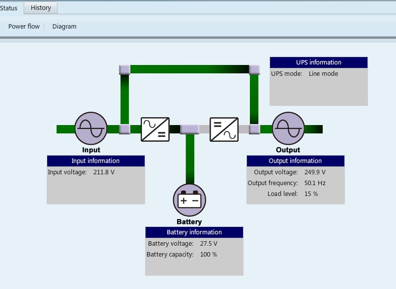The width and height of the screenshot is (396, 289).
Task: Click the UPS information panel header
Action: [318, 63]
